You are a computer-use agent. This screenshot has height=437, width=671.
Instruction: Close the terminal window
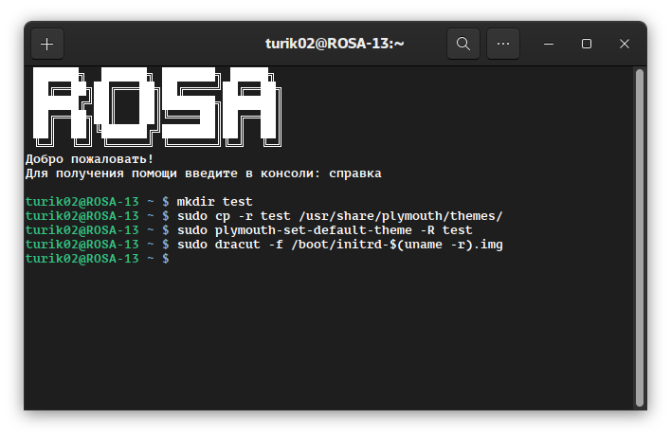point(624,44)
